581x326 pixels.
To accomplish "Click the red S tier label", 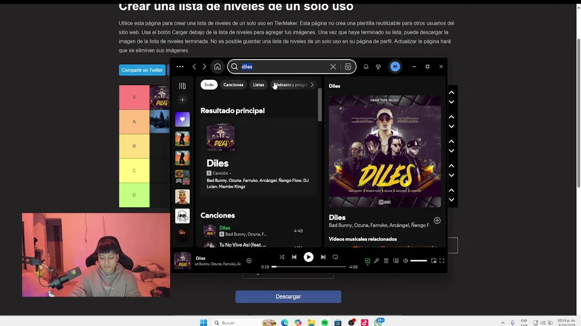I will click(x=134, y=97).
